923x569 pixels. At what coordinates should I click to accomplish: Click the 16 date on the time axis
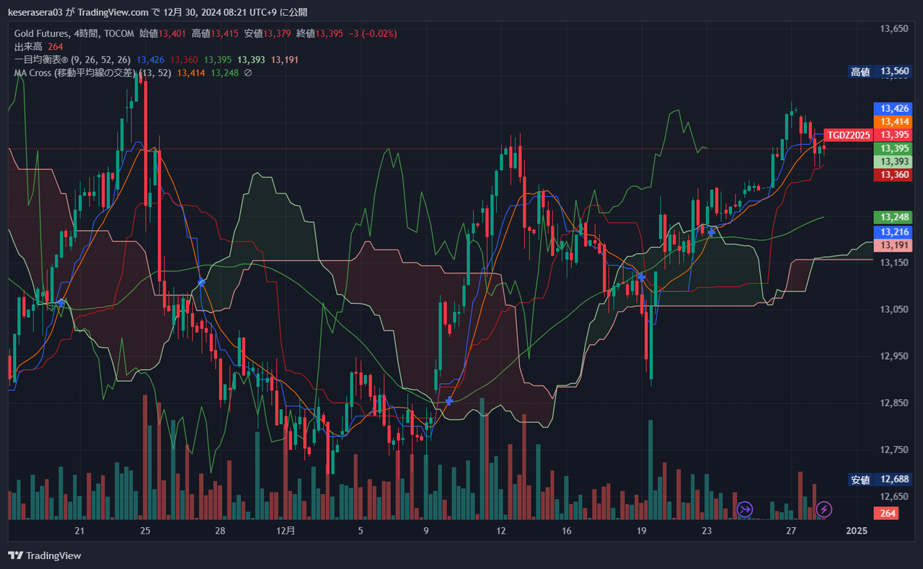(x=567, y=531)
